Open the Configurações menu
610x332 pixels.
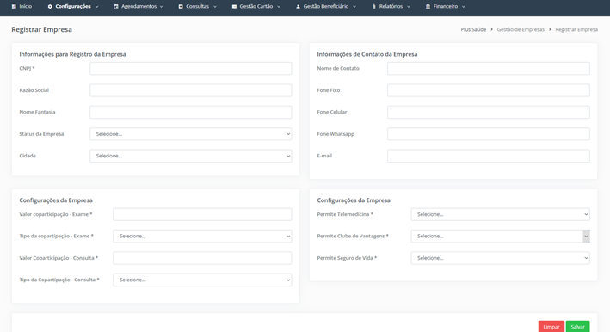[73, 7]
